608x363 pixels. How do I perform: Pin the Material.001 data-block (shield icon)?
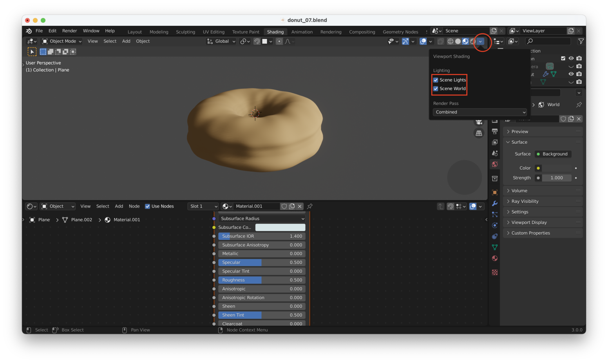pos(284,206)
